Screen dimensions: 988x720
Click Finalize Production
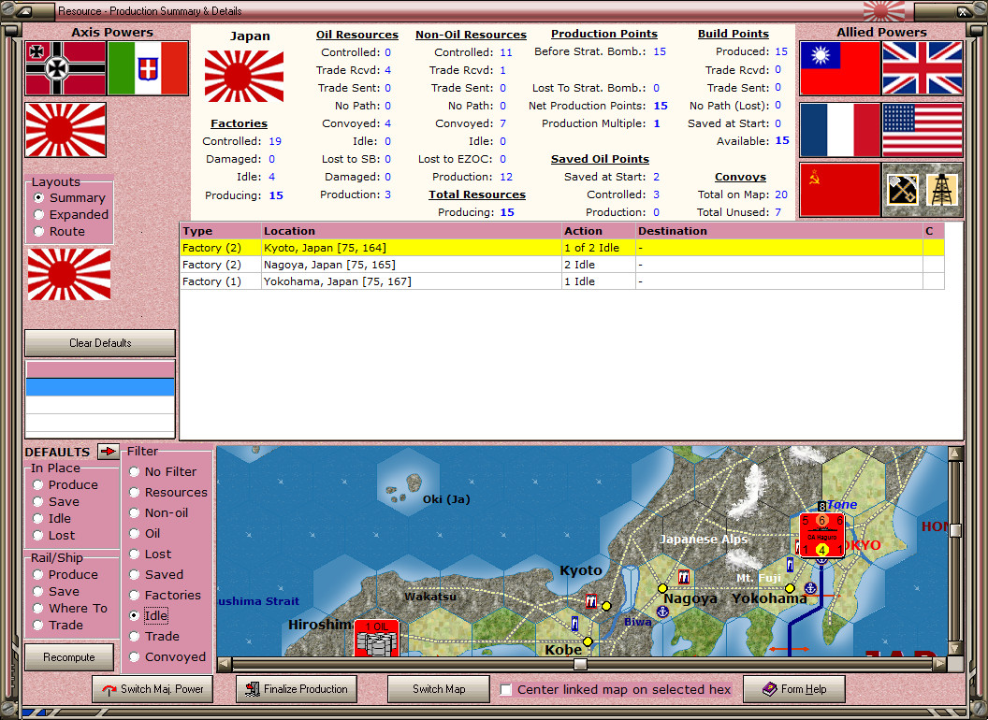[296, 689]
